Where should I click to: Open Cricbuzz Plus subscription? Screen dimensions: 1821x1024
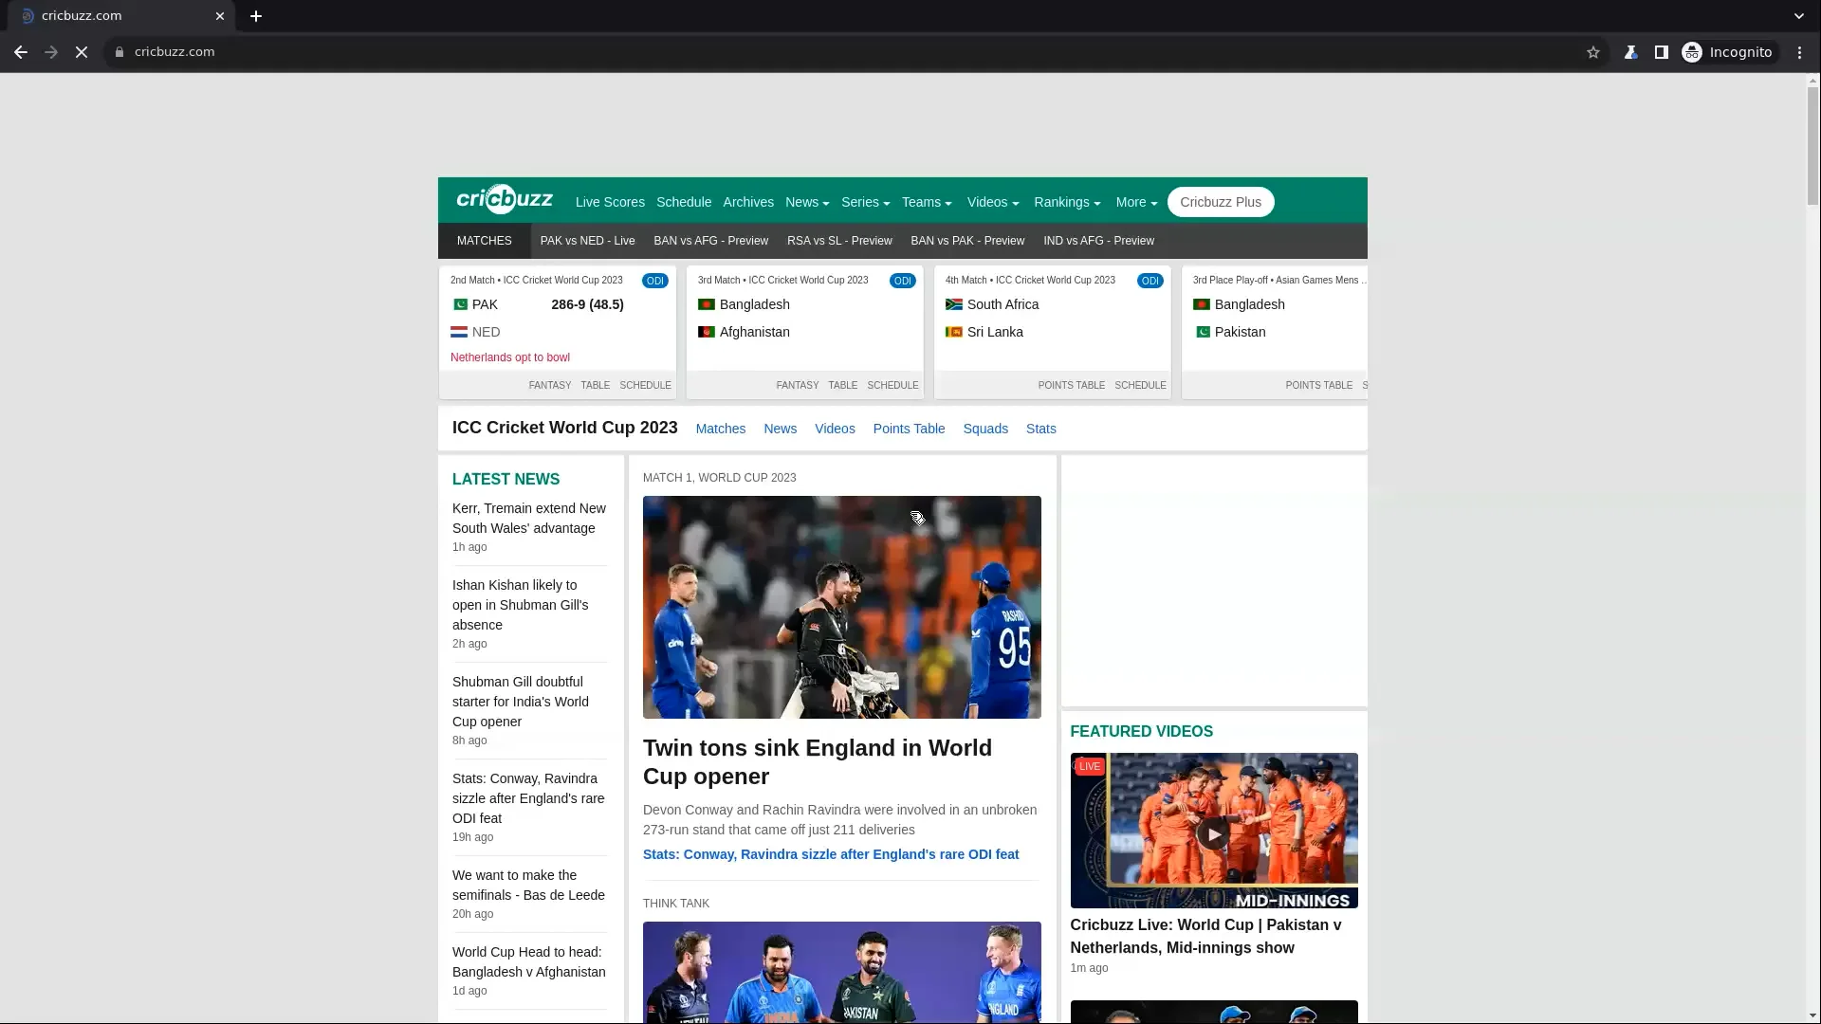coord(1220,201)
